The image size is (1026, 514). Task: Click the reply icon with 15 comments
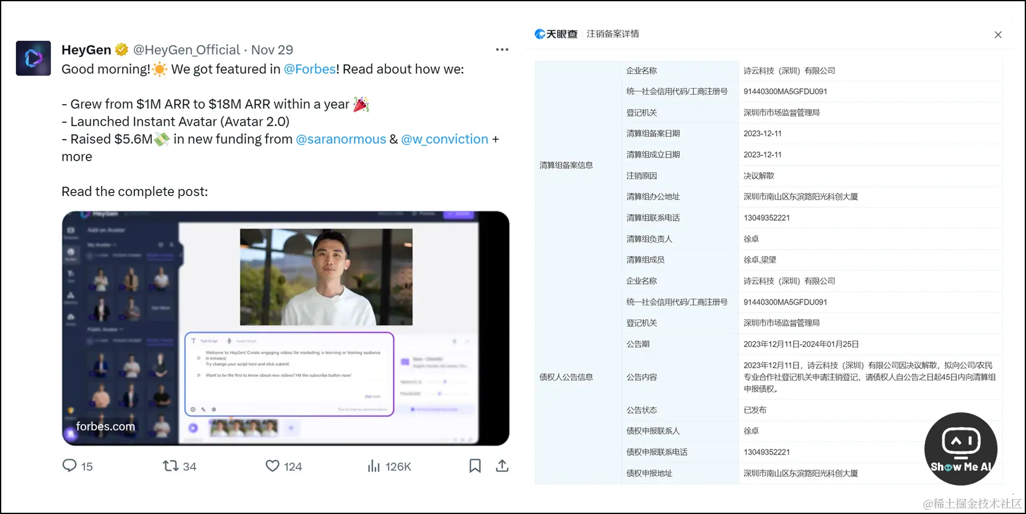click(69, 466)
